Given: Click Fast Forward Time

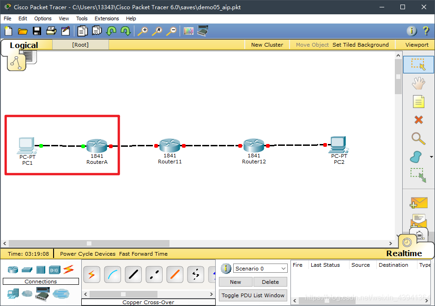Looking at the screenshot, I should tap(144, 254).
